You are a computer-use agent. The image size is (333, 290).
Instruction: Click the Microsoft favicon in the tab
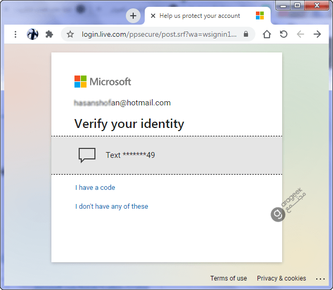pyautogui.click(x=260, y=16)
